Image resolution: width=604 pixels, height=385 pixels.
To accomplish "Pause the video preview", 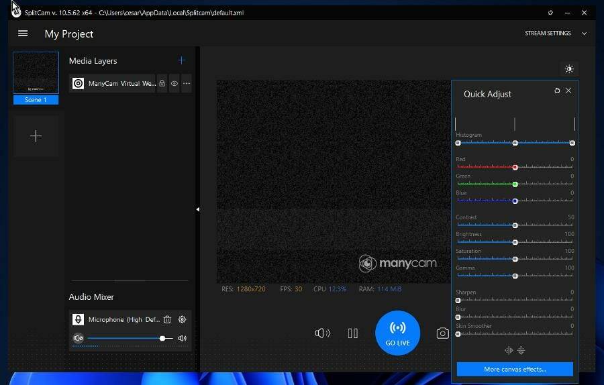I will 353,333.
